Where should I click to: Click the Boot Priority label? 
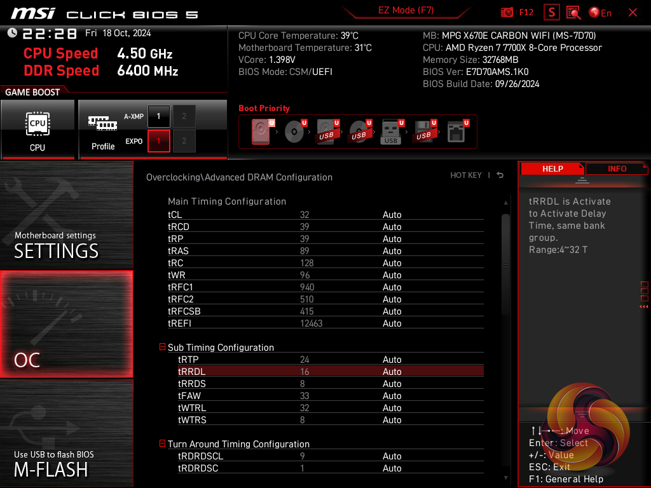point(264,108)
